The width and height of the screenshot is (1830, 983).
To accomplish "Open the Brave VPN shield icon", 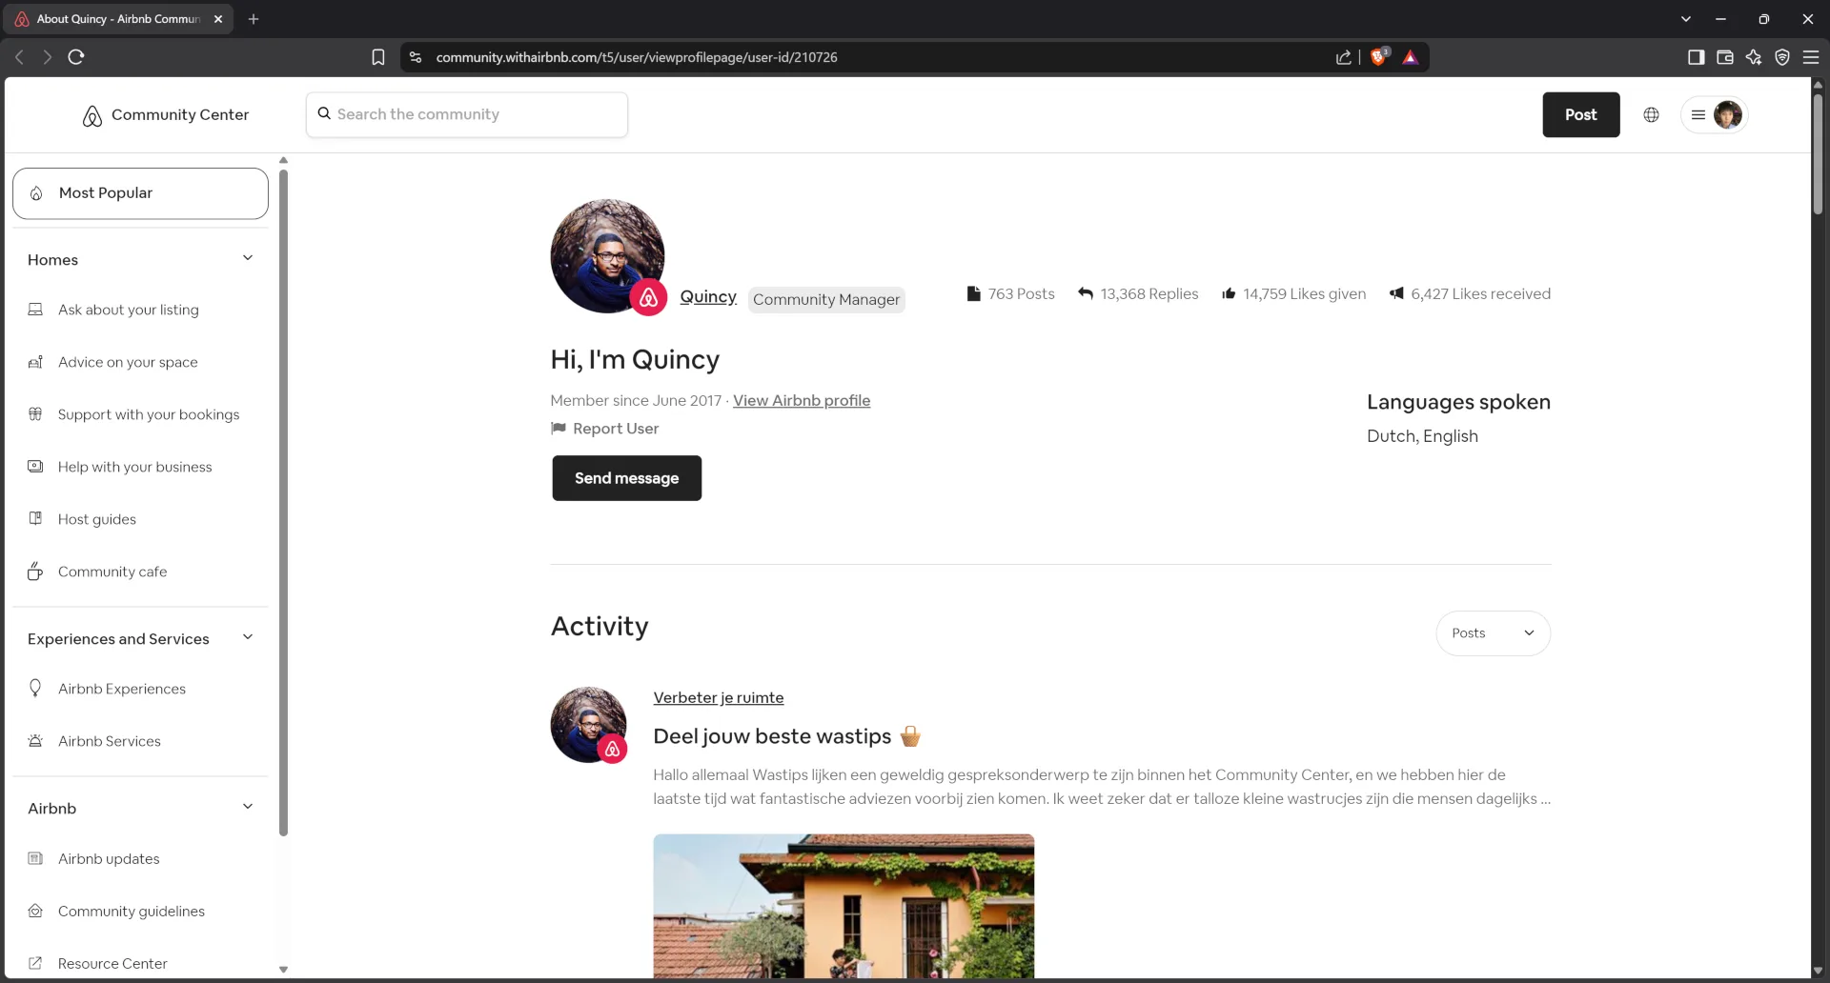I will pyautogui.click(x=1782, y=57).
